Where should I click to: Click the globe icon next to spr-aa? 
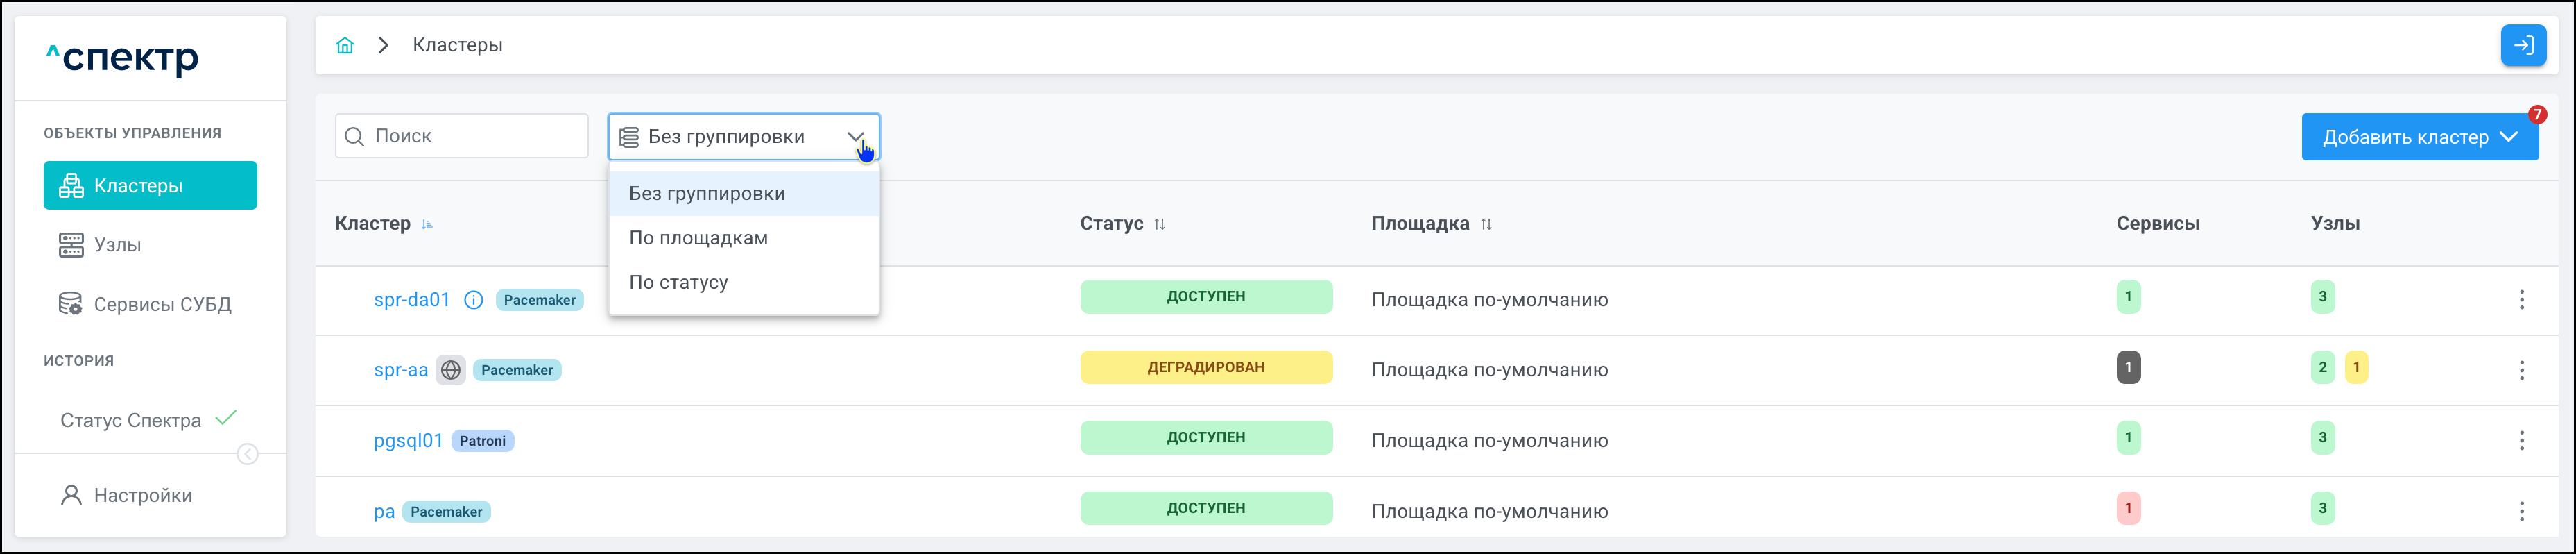[x=451, y=369]
